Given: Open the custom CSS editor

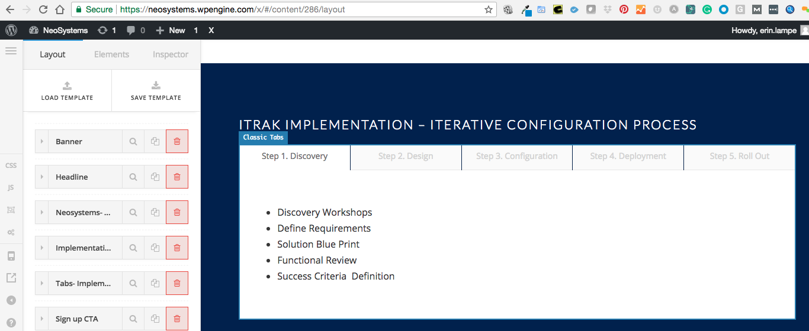Looking at the screenshot, I should [11, 165].
